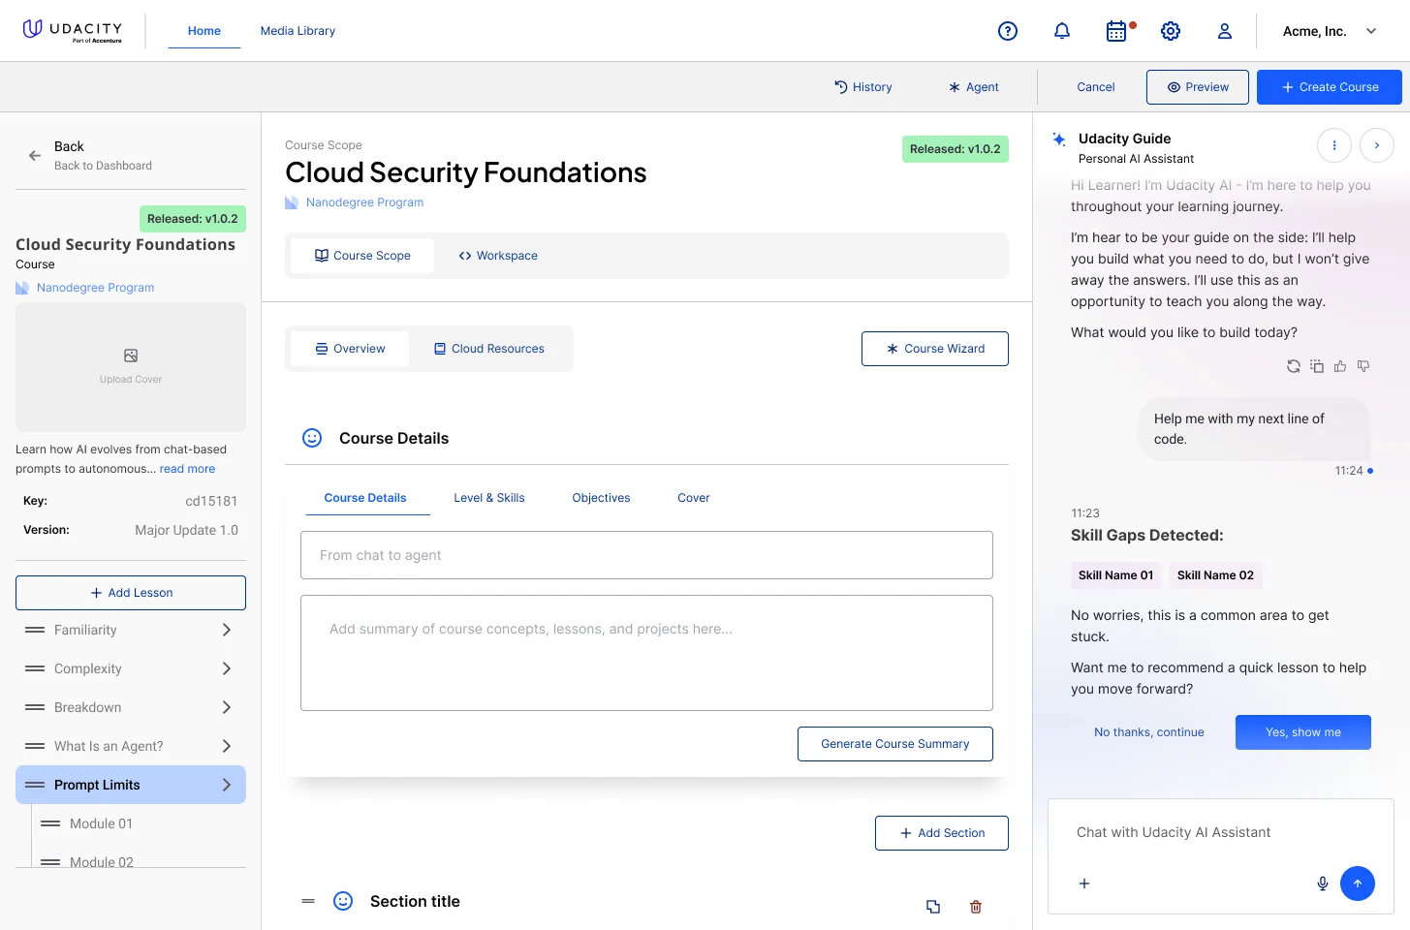Copy the assistant message with copy icon
This screenshot has height=930, width=1410.
click(x=1317, y=366)
